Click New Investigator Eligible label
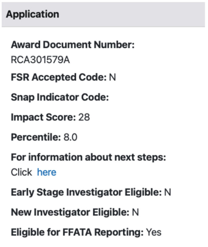This screenshot has width=208, height=247. click(70, 212)
